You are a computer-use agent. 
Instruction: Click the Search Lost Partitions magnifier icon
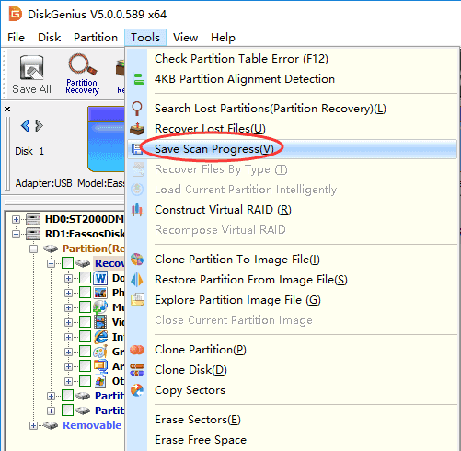coord(137,109)
